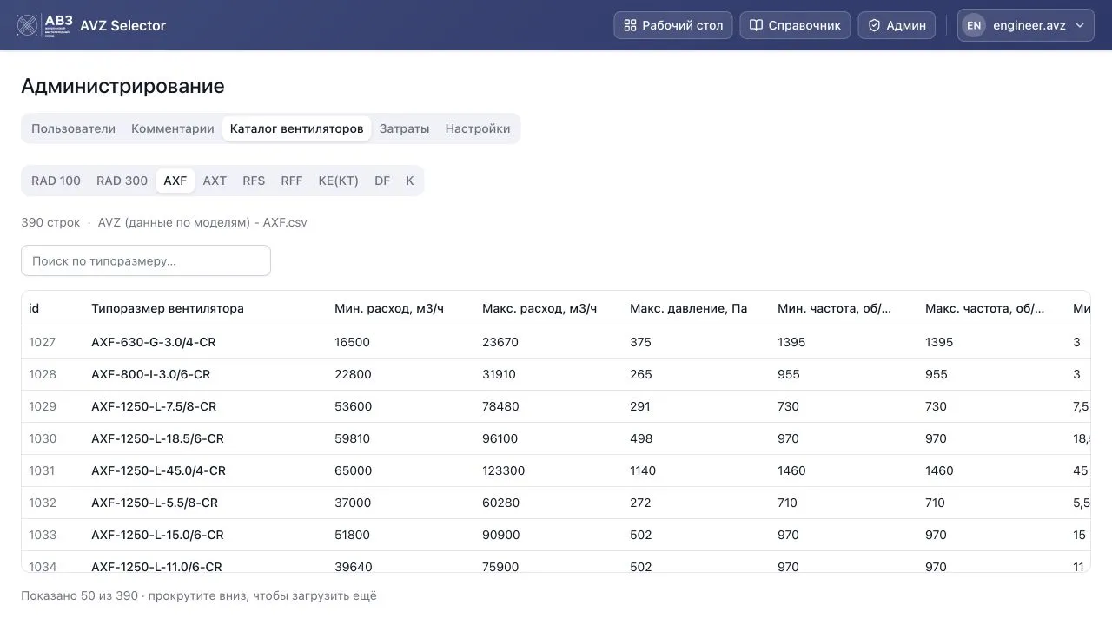
Task: Select row AXF-1250-L-45.0/4-CR
Action: tap(556, 470)
